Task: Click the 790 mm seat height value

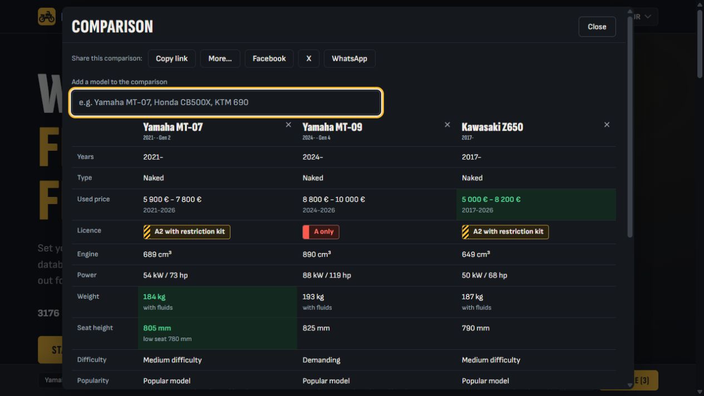Action: [x=476, y=328]
